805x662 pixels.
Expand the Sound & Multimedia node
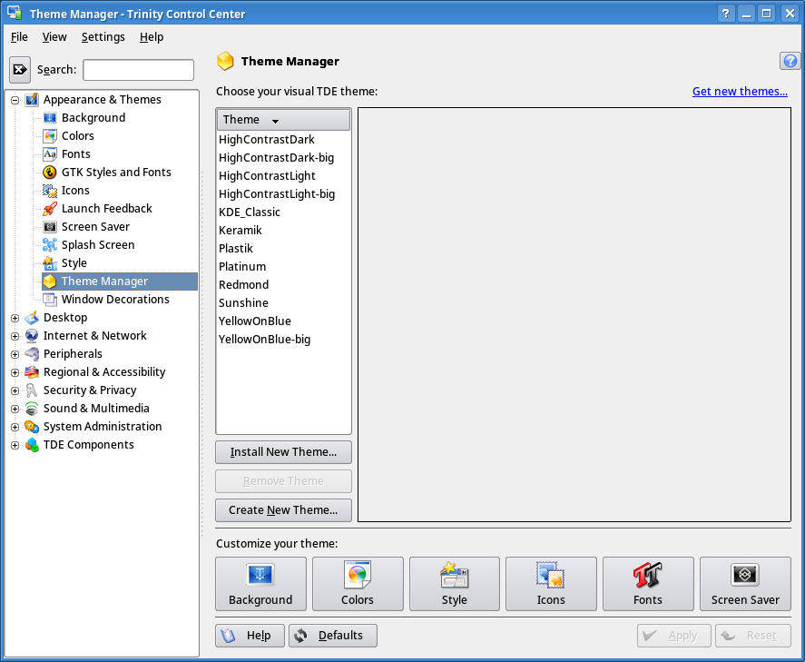point(15,409)
